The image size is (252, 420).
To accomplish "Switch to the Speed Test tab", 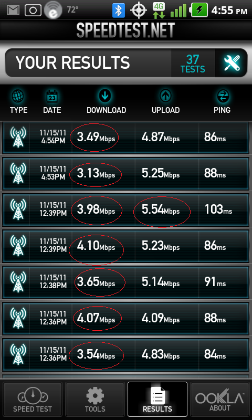I will (x=33, y=399).
